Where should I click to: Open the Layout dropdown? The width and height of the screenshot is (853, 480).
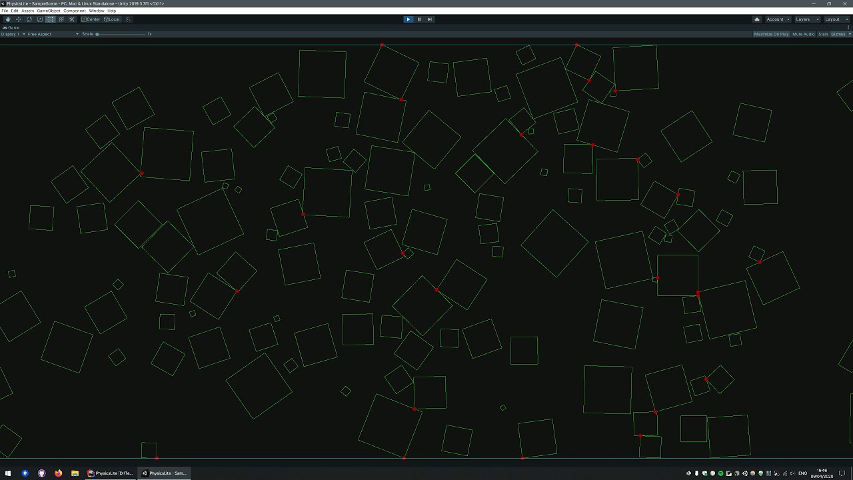[x=836, y=19]
